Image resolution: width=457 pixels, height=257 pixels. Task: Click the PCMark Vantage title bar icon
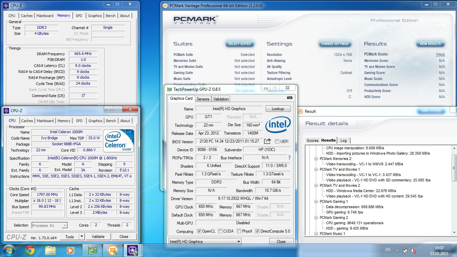pos(165,5)
